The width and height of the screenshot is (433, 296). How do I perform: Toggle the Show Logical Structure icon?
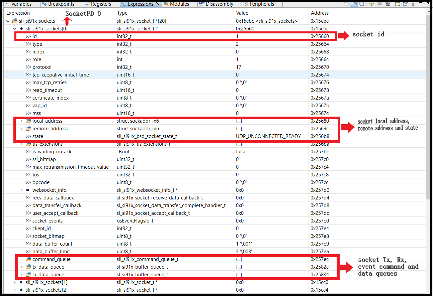354,4
